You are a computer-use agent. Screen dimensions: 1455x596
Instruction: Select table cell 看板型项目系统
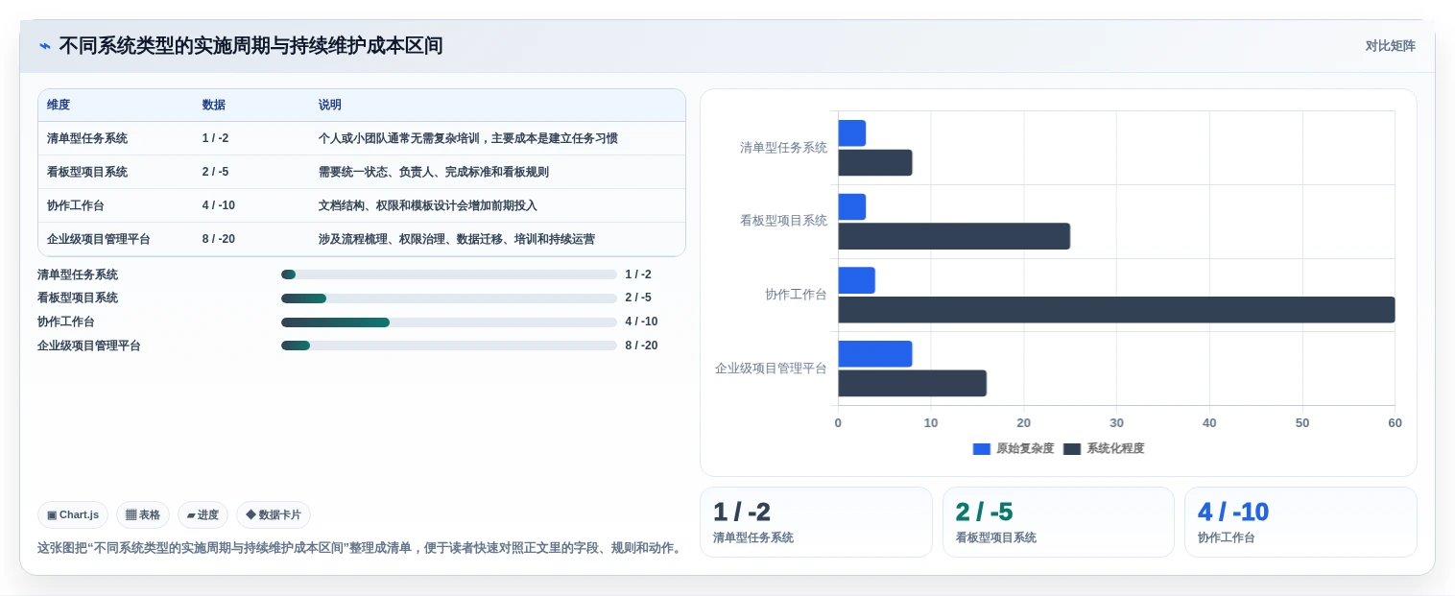[x=87, y=172]
